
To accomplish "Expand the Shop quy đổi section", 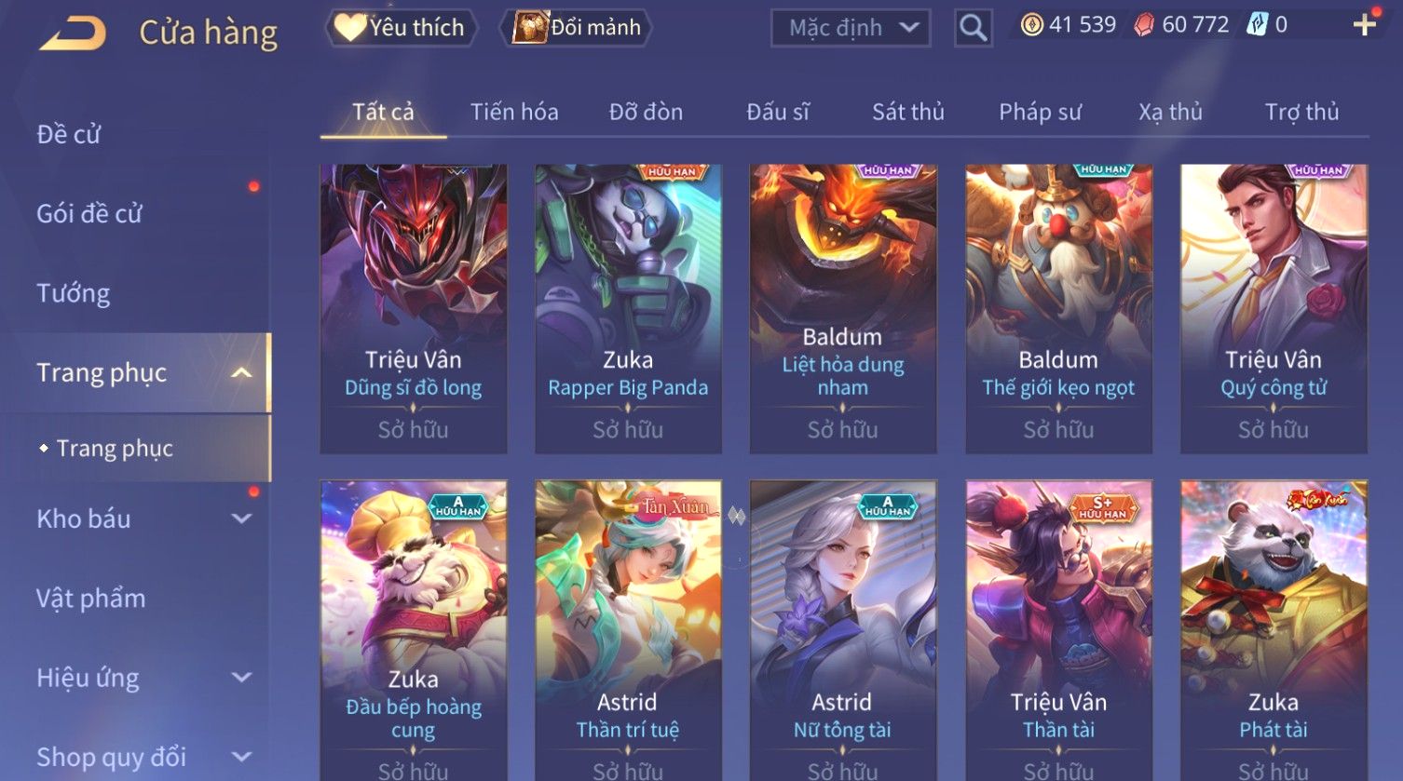I will 241,757.
